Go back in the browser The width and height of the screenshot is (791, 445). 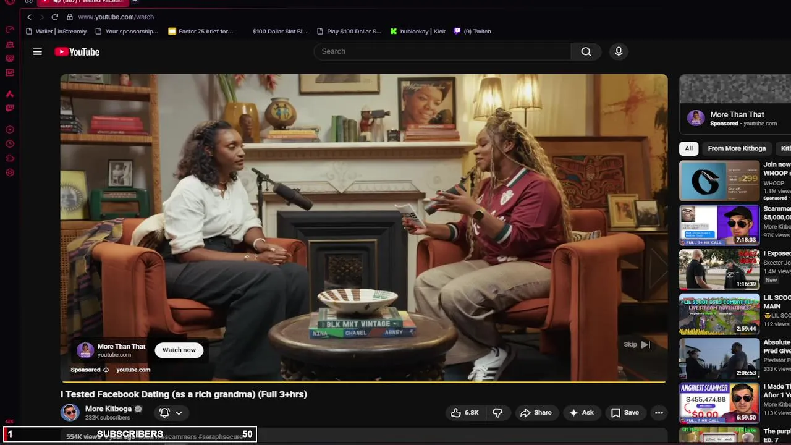point(29,17)
